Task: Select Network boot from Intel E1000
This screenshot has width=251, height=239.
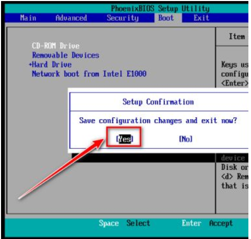Action: coord(89,74)
